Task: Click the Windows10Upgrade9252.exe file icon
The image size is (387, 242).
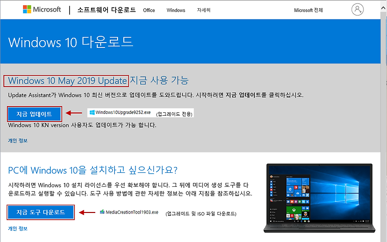Action: click(92, 112)
